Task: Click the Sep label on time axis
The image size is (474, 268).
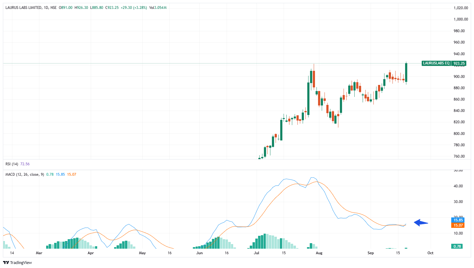Action: [371, 253]
